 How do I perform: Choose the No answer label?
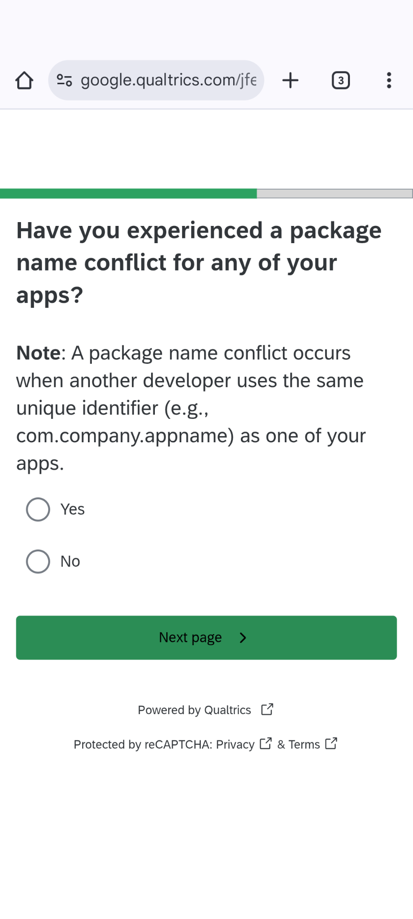(x=70, y=561)
